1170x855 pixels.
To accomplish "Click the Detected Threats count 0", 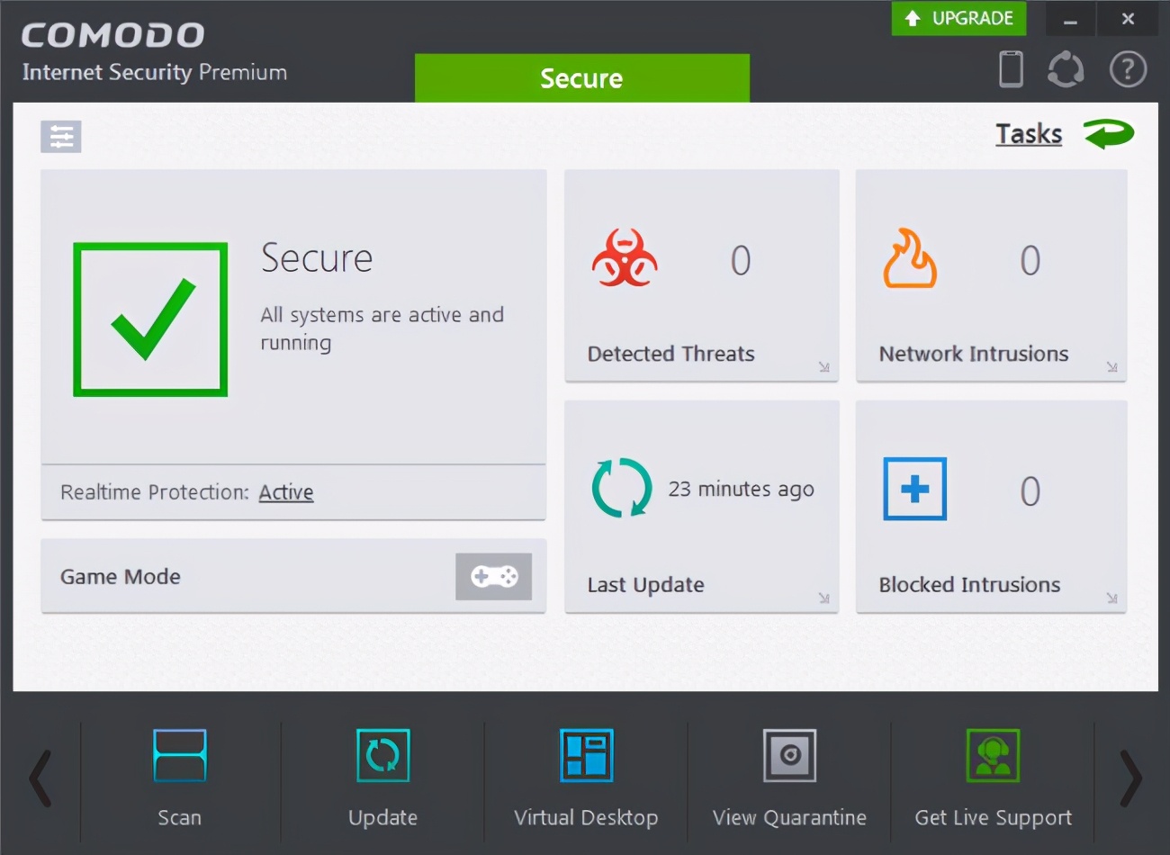I will pos(740,261).
